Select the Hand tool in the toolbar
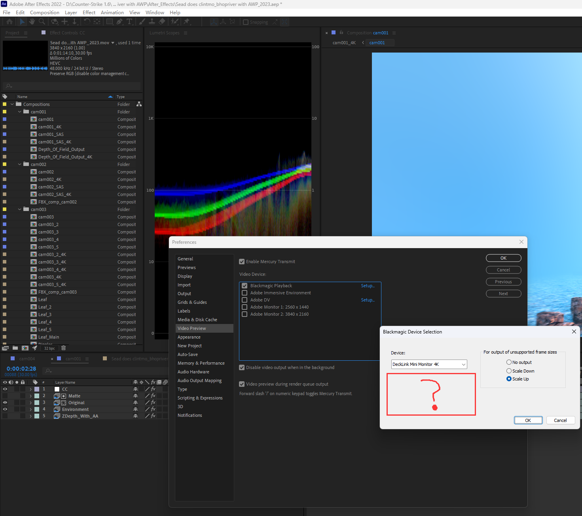582x516 pixels. point(31,21)
